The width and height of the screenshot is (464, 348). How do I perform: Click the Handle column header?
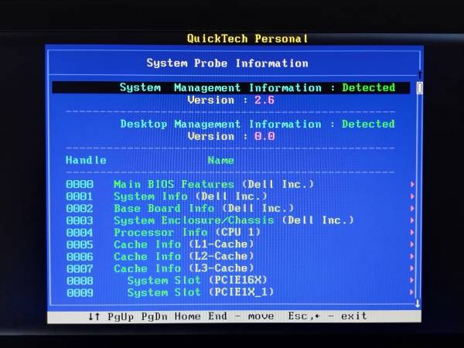[x=86, y=160]
